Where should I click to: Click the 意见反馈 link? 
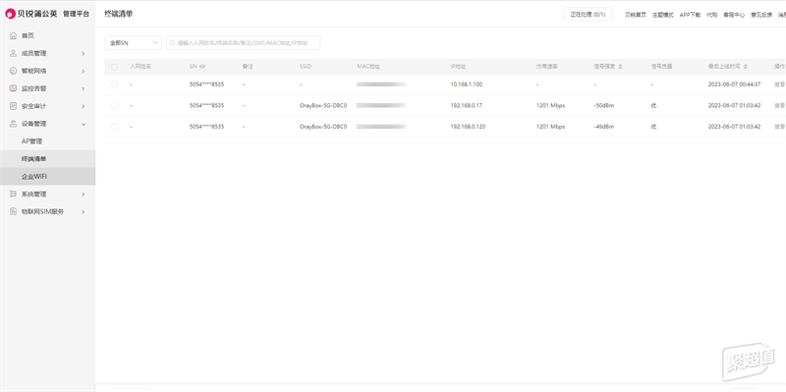coord(760,15)
